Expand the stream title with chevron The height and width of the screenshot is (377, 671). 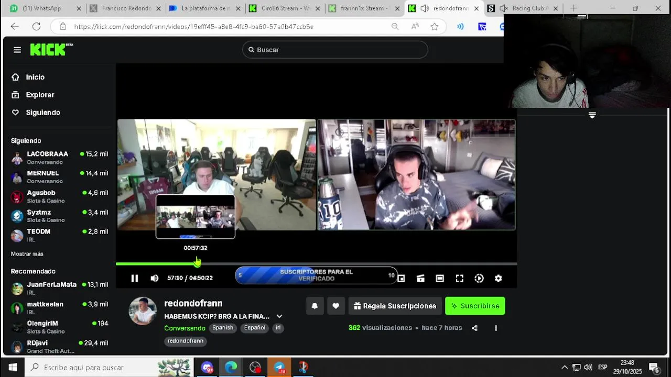point(279,317)
